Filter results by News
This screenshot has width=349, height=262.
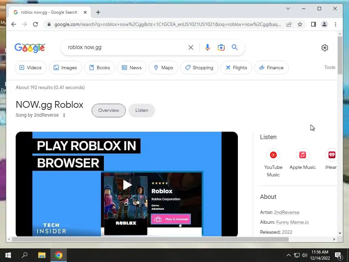pyautogui.click(x=132, y=68)
